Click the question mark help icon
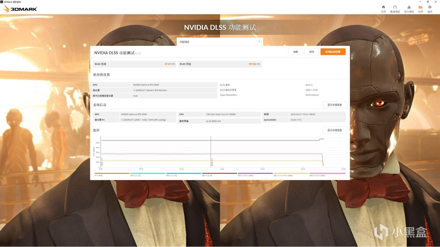The image size is (440, 247). (x=259, y=42)
